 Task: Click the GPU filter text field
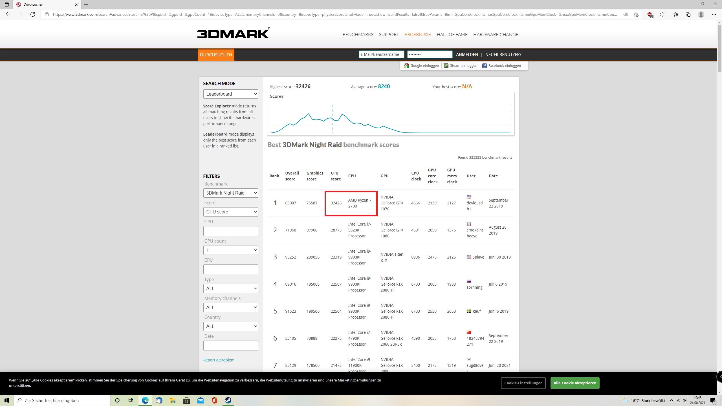tap(231, 231)
